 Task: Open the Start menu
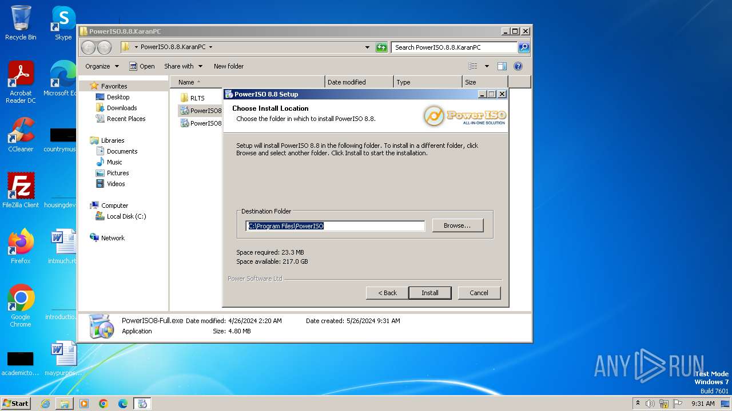16,404
